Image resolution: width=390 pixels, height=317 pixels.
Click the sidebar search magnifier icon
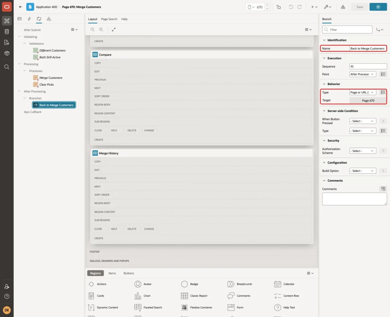pos(7,67)
